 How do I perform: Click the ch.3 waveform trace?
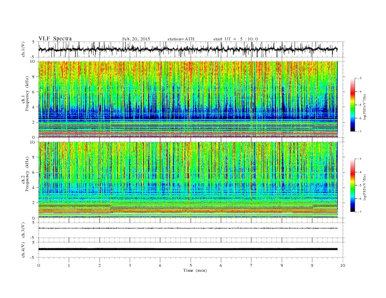click(188, 228)
